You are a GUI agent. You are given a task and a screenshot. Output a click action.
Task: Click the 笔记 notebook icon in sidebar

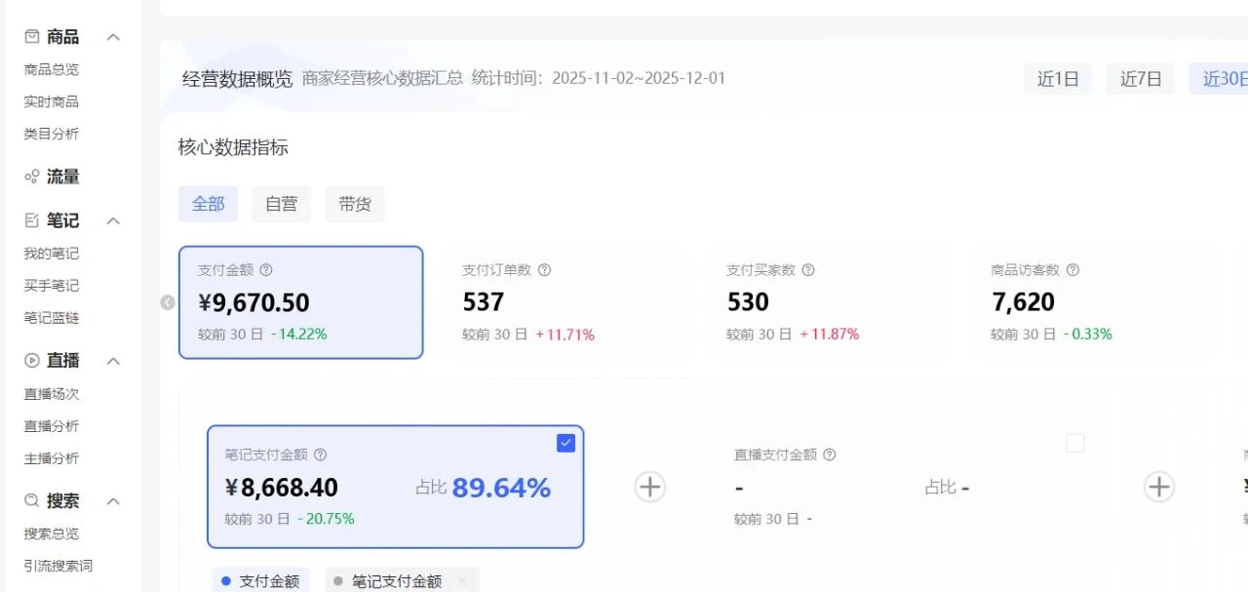pyautogui.click(x=29, y=220)
